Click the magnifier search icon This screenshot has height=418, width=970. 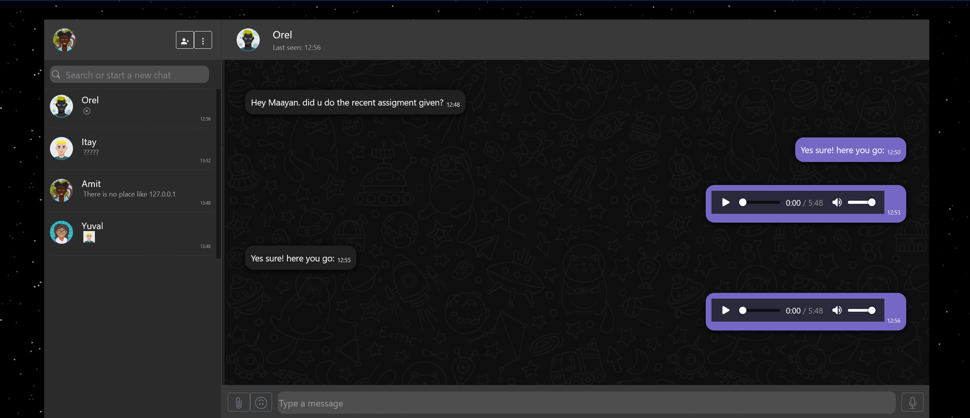pyautogui.click(x=56, y=74)
